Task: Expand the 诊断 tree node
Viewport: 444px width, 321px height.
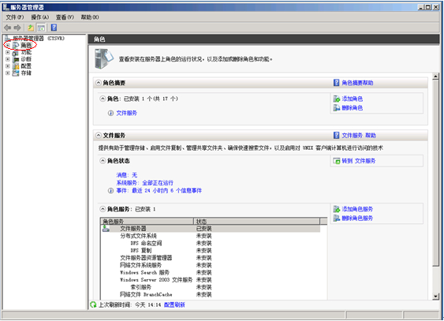Action: (8, 59)
